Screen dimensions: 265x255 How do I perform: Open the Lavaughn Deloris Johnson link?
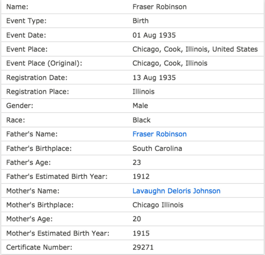176,191
